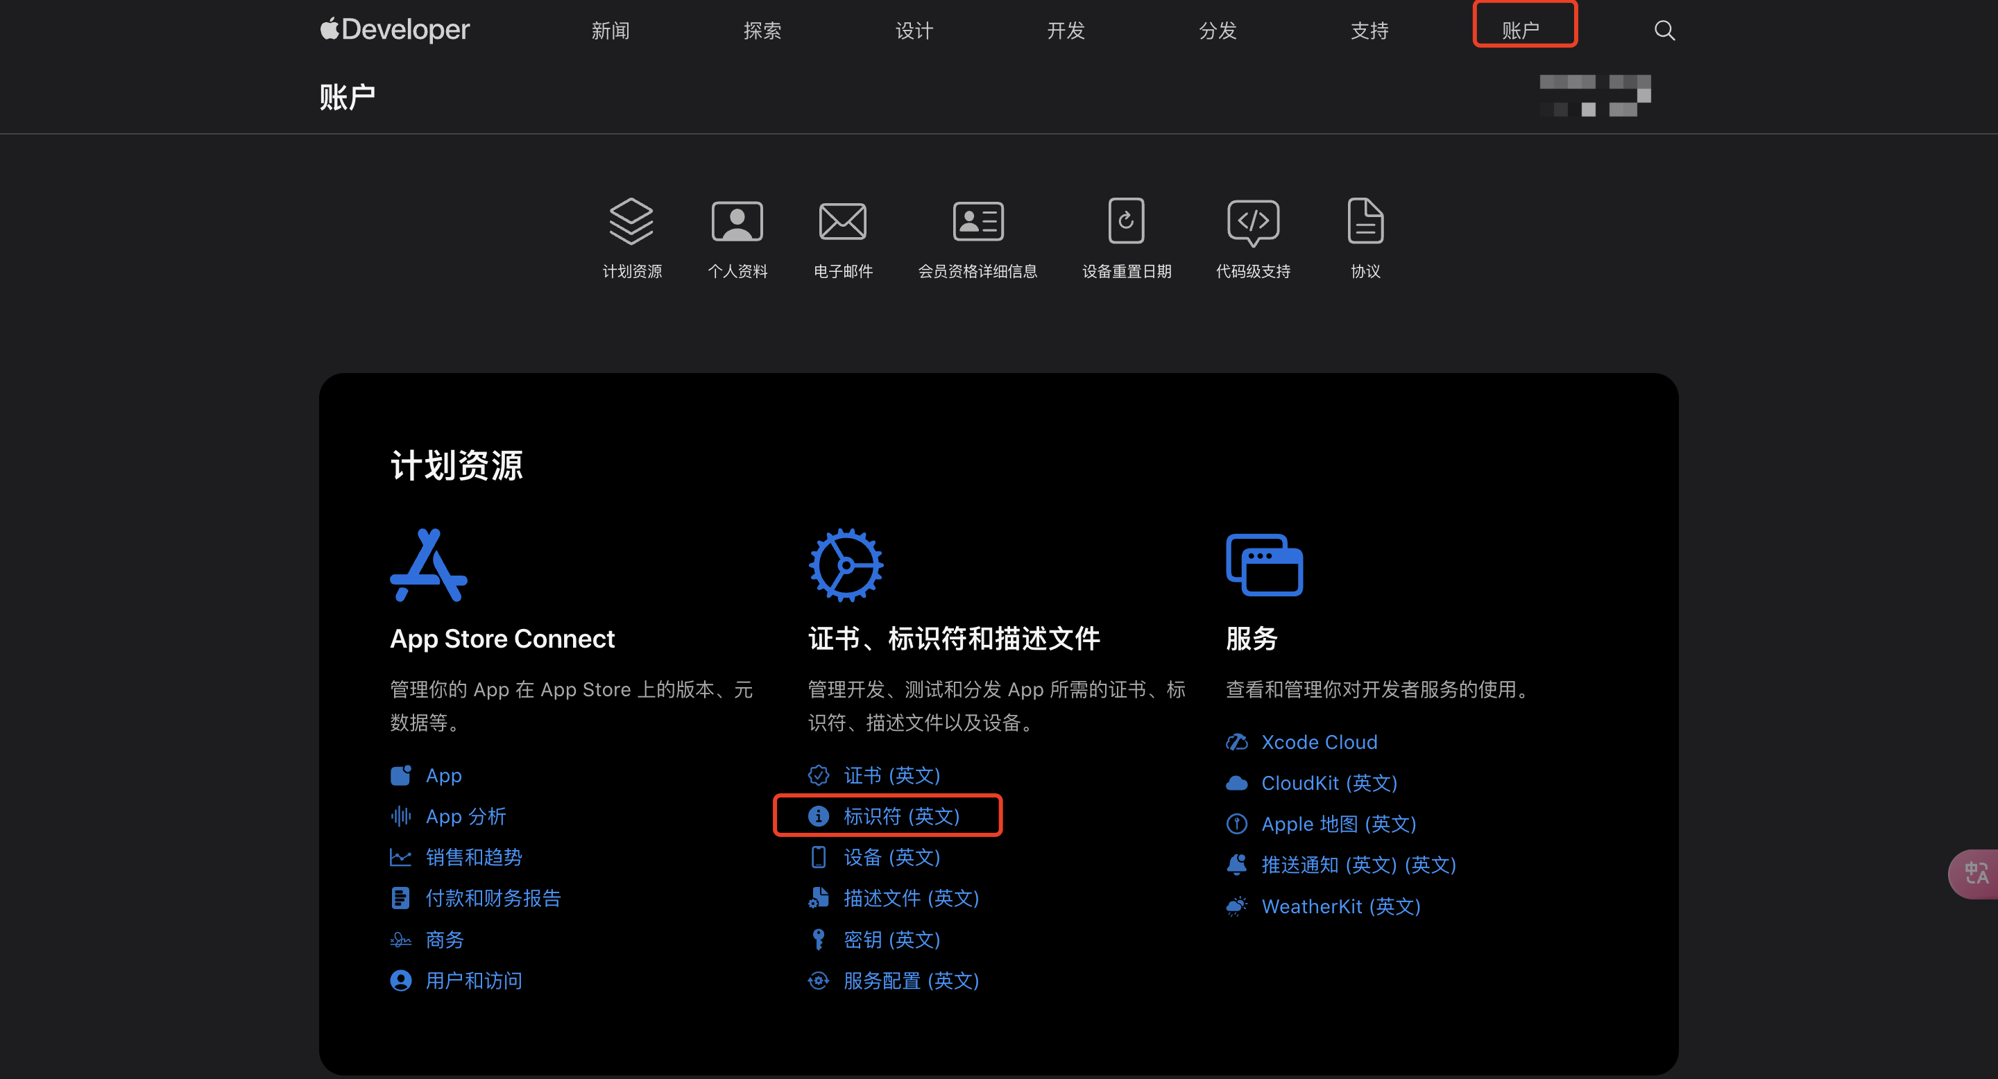This screenshot has width=1998, height=1079.
Task: Open the 个人资料 profile icon
Action: [x=737, y=222]
